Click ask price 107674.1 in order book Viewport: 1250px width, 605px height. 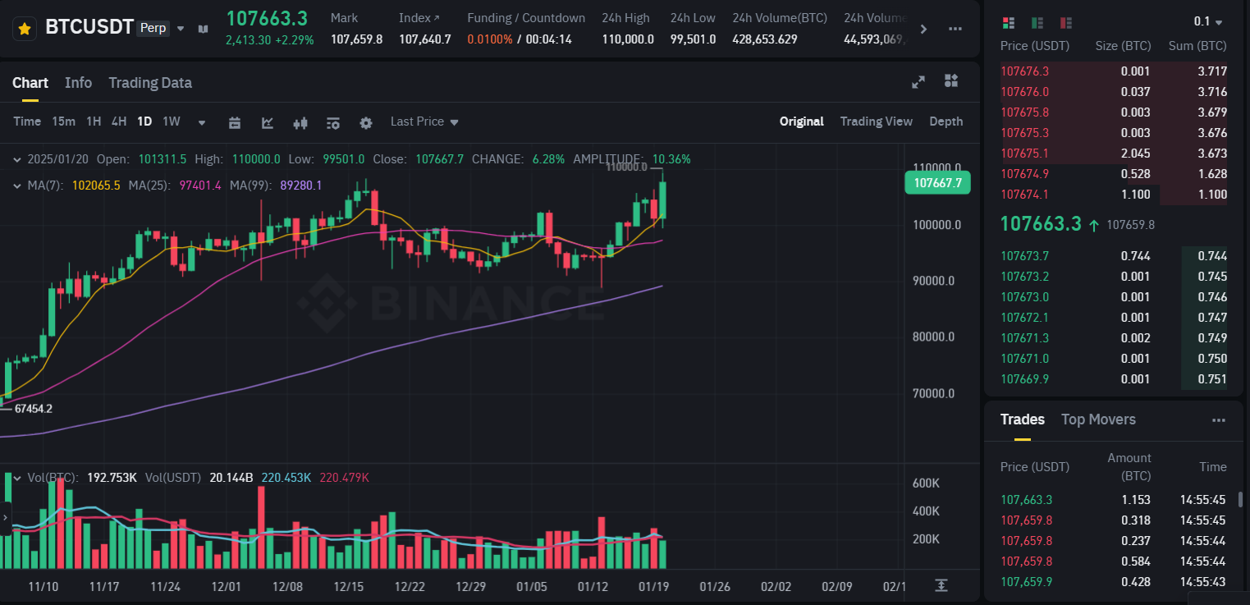coord(1024,195)
